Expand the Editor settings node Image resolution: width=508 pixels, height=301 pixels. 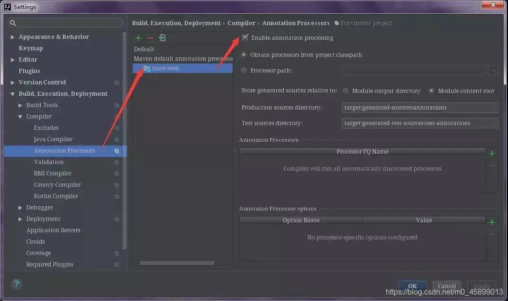12,60
